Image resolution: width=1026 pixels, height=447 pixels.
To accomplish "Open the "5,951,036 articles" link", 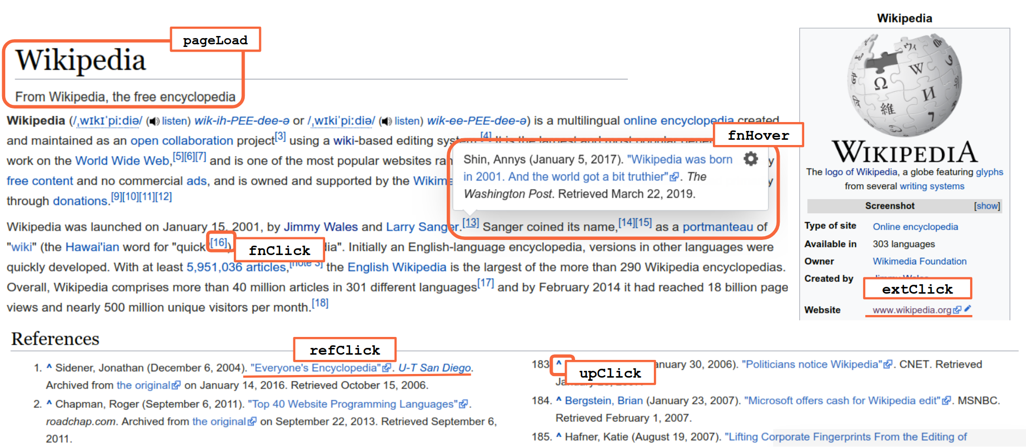I will [236, 267].
